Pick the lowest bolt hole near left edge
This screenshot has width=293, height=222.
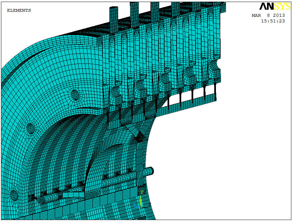(x=13, y=195)
